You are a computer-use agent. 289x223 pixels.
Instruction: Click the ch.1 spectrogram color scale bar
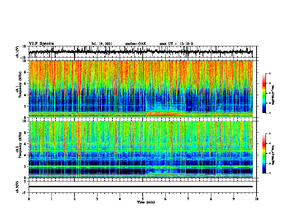click(x=264, y=93)
